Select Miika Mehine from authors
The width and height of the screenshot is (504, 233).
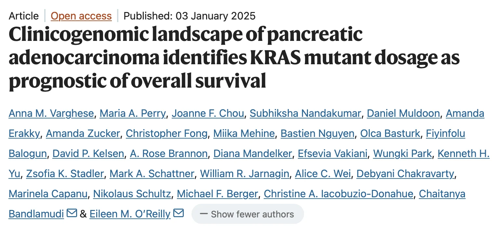[x=244, y=133]
